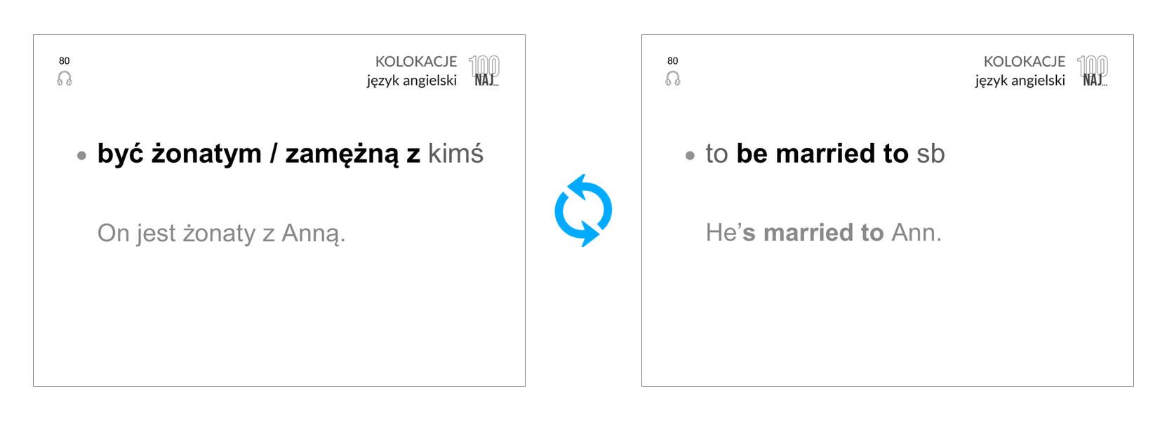Image resolution: width=1167 pixels, height=421 pixels.
Task: Click the word 'kimś' on the Polish card
Action: point(456,154)
